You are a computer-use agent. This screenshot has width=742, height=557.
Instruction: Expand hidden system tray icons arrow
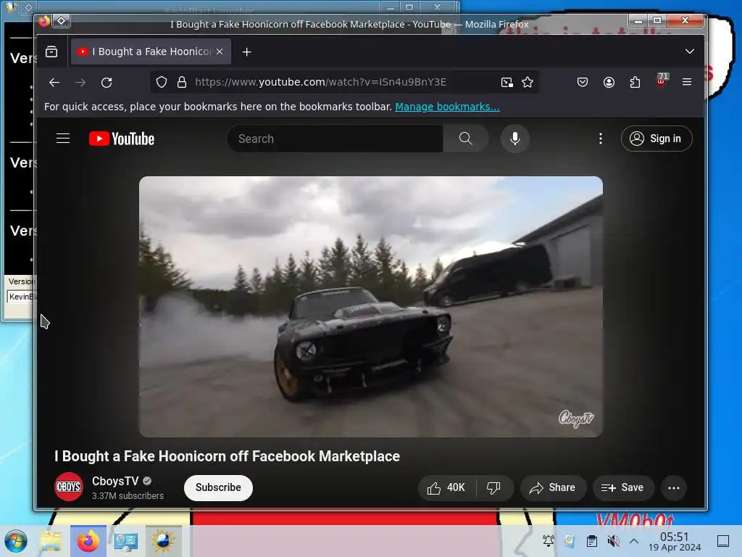click(x=634, y=541)
